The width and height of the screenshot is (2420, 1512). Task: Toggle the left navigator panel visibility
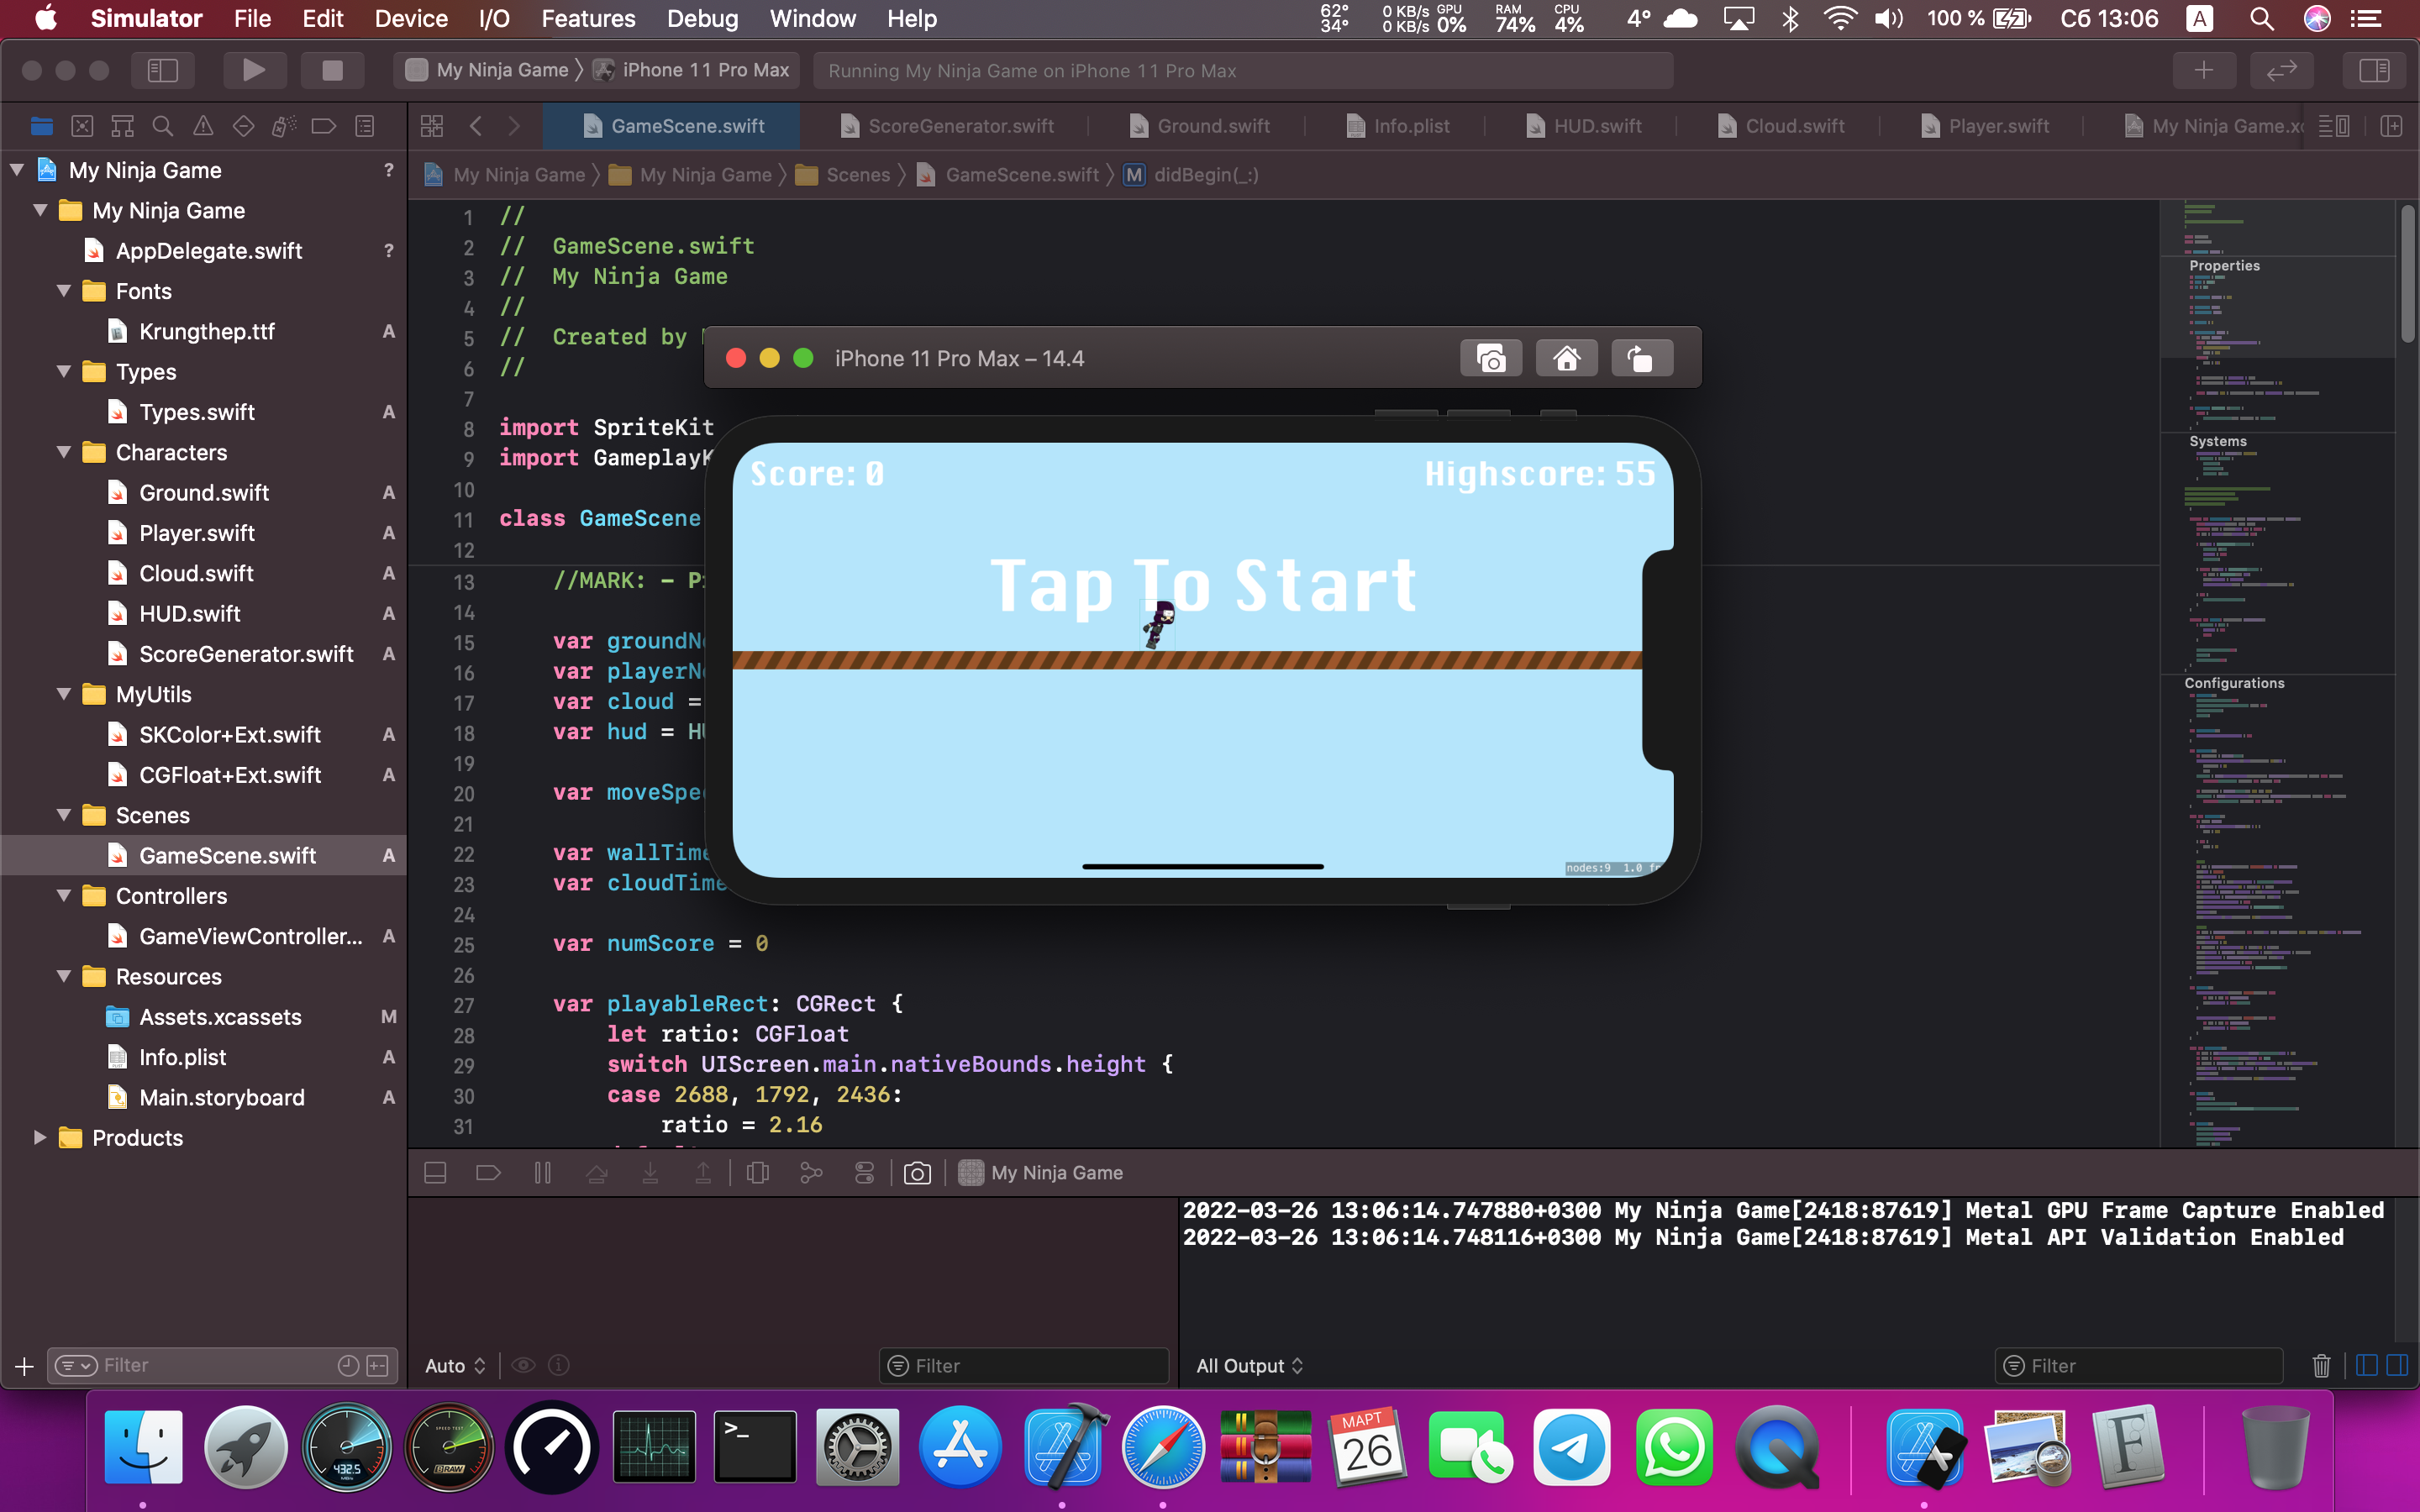point(162,70)
